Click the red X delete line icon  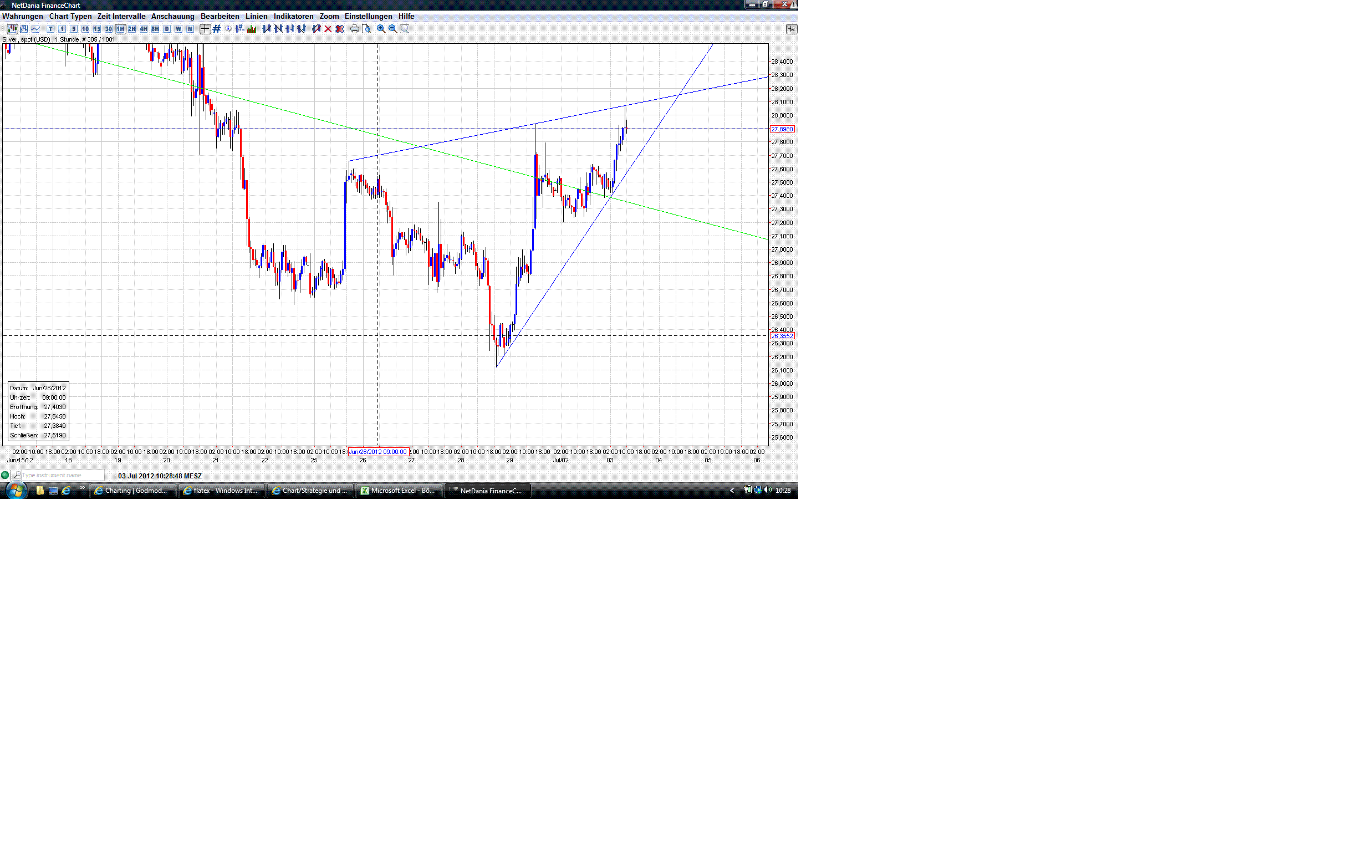click(328, 29)
